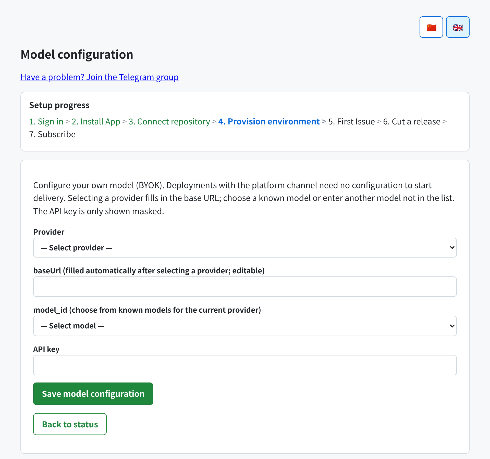Click the Setup progress heading

pos(59,105)
